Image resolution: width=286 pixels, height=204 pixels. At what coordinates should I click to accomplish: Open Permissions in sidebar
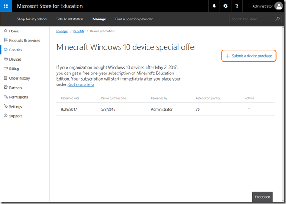[x=18, y=97]
